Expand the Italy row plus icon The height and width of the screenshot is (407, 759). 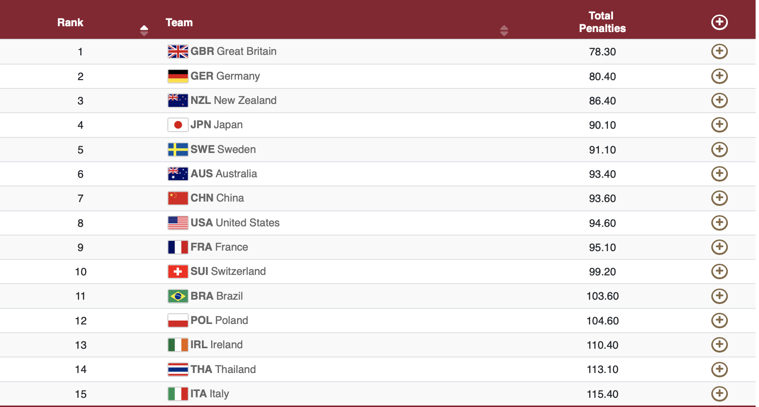pyautogui.click(x=719, y=394)
